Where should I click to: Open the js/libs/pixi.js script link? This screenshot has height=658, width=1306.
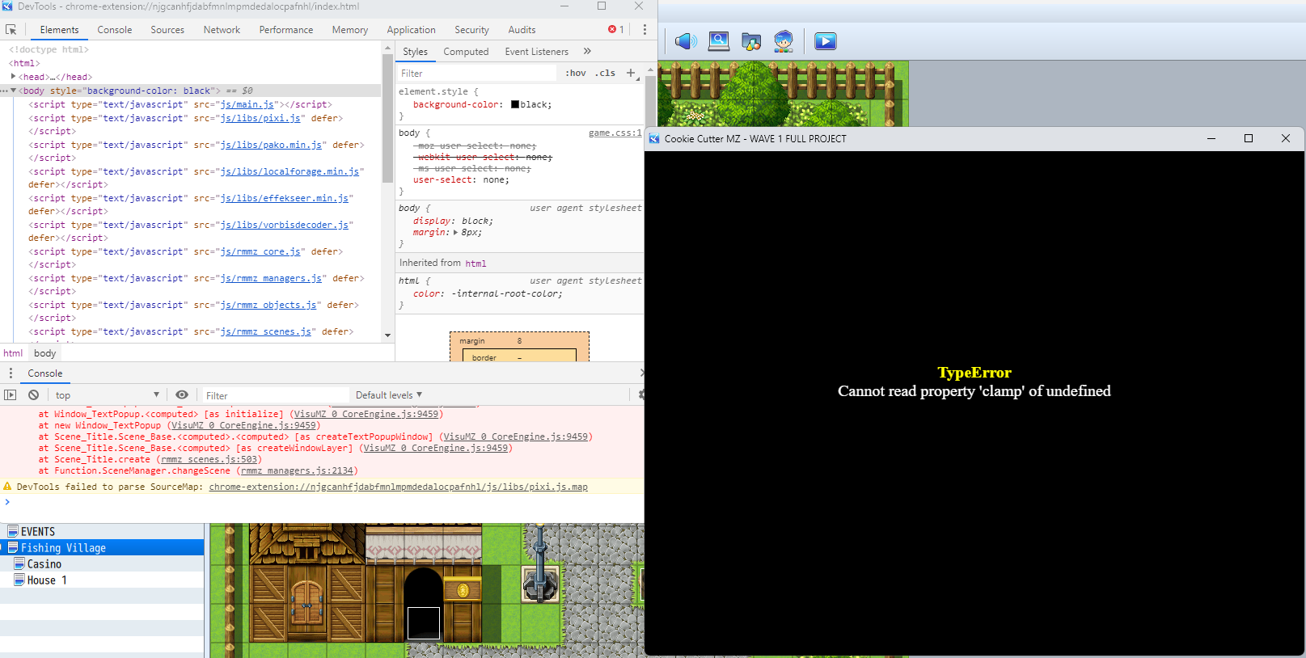261,118
